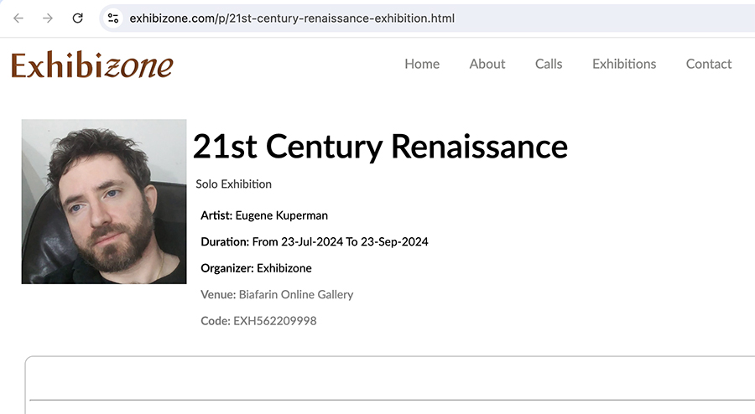This screenshot has width=755, height=414.
Task: Reload the current page
Action: point(77,18)
